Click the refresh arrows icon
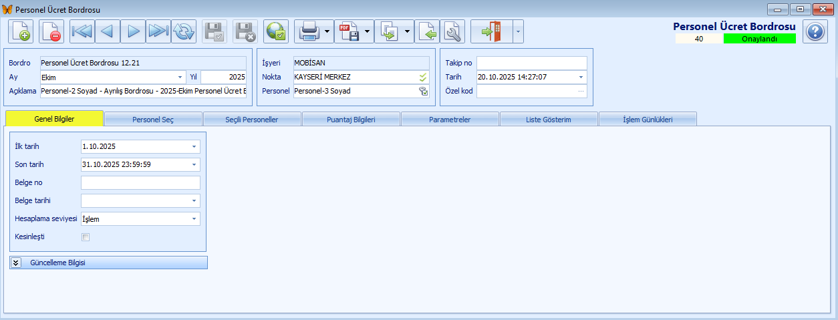 pos(184,31)
